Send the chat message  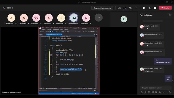click(170, 92)
